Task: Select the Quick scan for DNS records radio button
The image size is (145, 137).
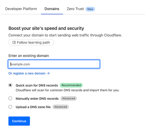Action: (10, 85)
